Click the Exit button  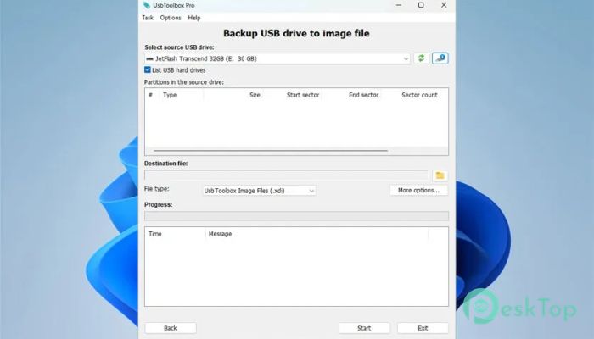coord(423,328)
